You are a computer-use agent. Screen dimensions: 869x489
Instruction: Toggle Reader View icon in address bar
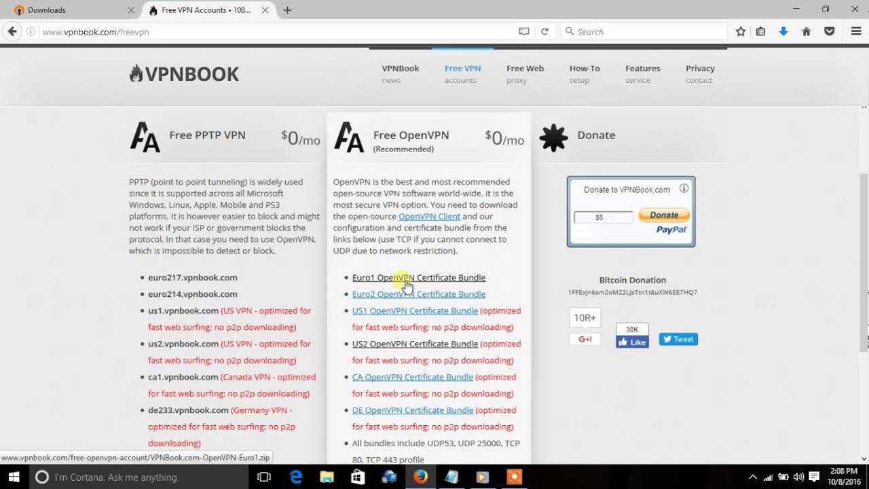click(524, 31)
